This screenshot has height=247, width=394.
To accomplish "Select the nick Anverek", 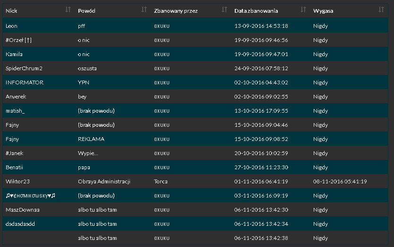I will [x=16, y=97].
